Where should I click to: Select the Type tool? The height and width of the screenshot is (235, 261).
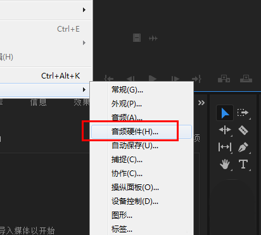(x=243, y=164)
